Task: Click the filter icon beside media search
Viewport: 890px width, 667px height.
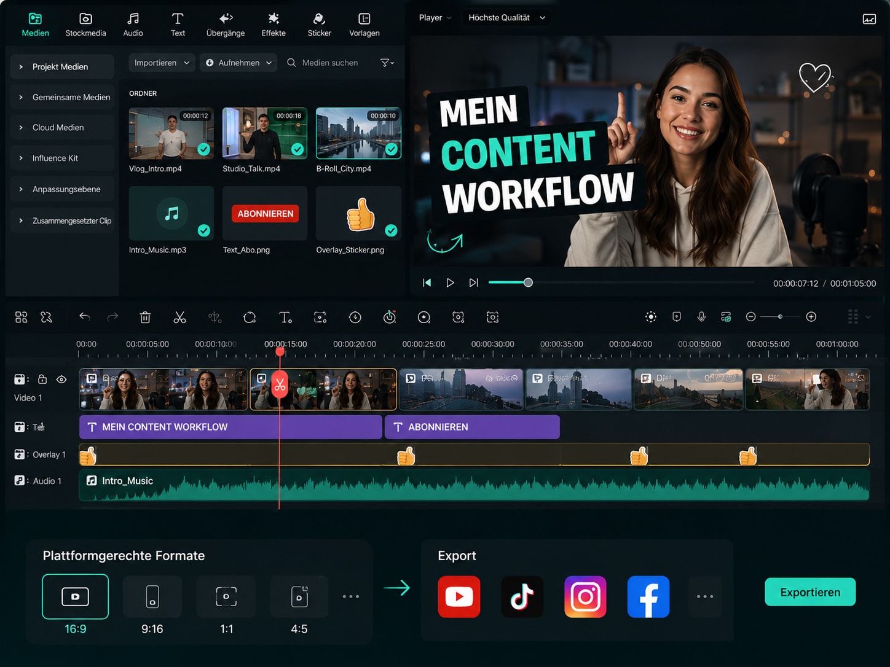Action: point(387,63)
